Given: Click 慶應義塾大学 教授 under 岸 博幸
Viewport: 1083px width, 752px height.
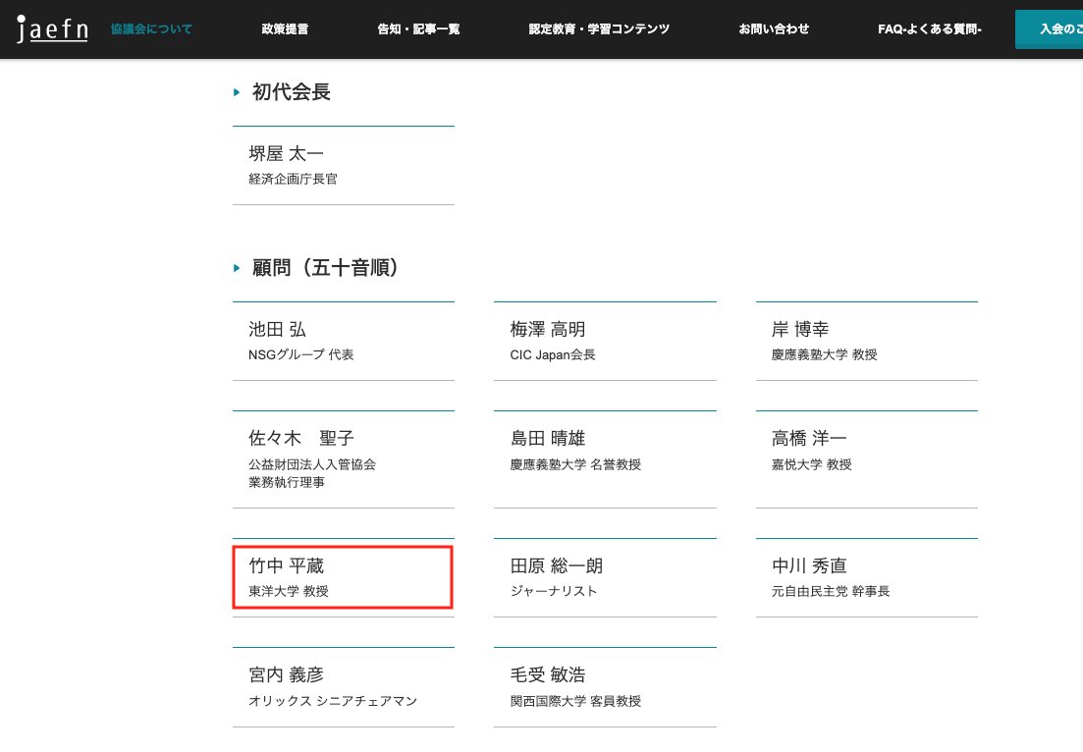Looking at the screenshot, I should click(x=824, y=354).
